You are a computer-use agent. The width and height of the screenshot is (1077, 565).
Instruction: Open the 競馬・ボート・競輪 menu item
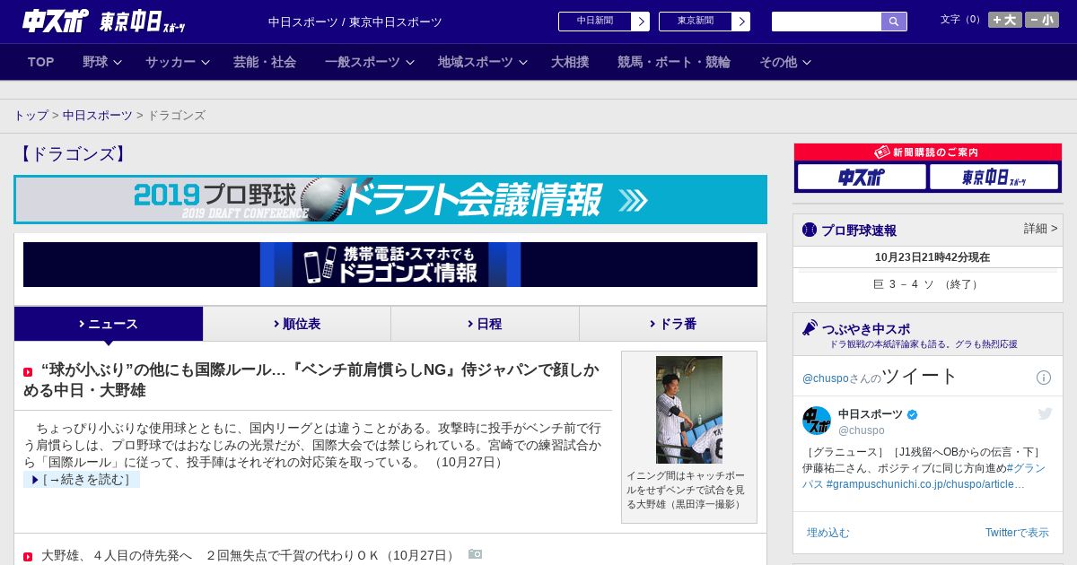click(674, 62)
